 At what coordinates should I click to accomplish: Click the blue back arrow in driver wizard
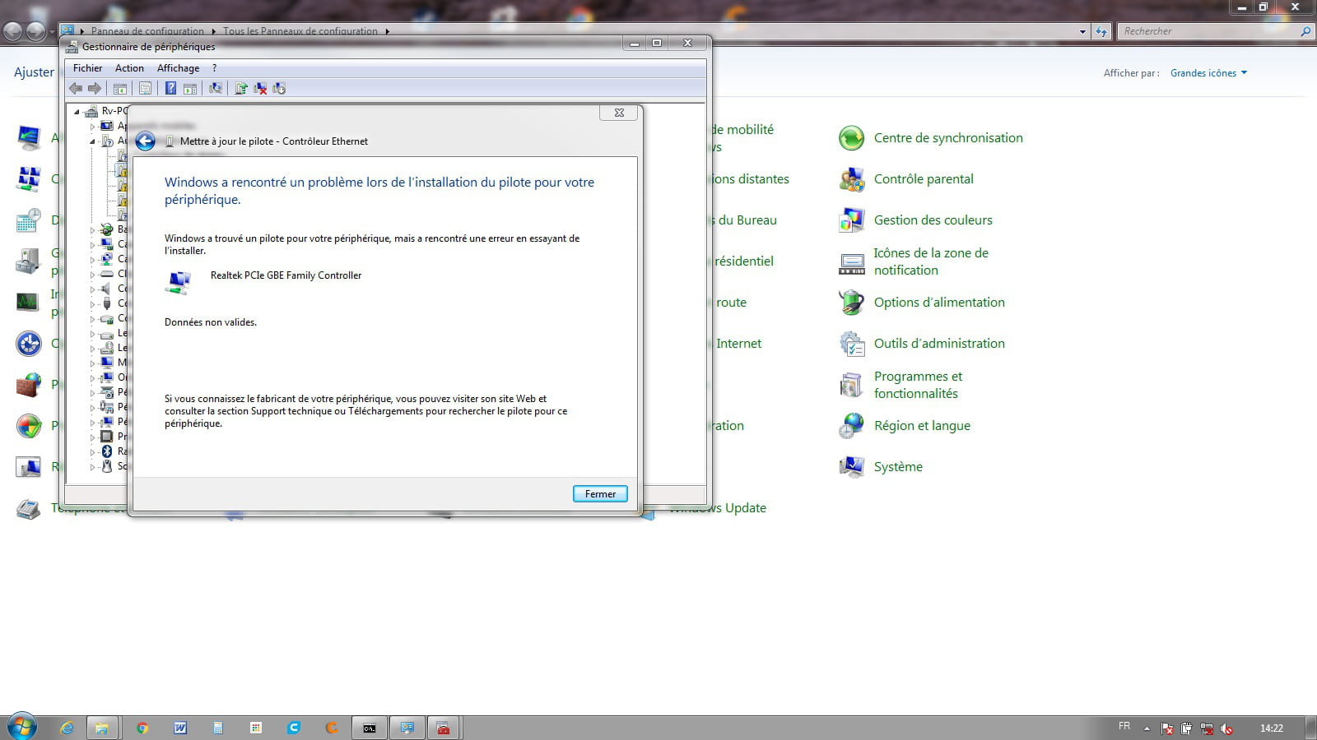[x=145, y=141]
